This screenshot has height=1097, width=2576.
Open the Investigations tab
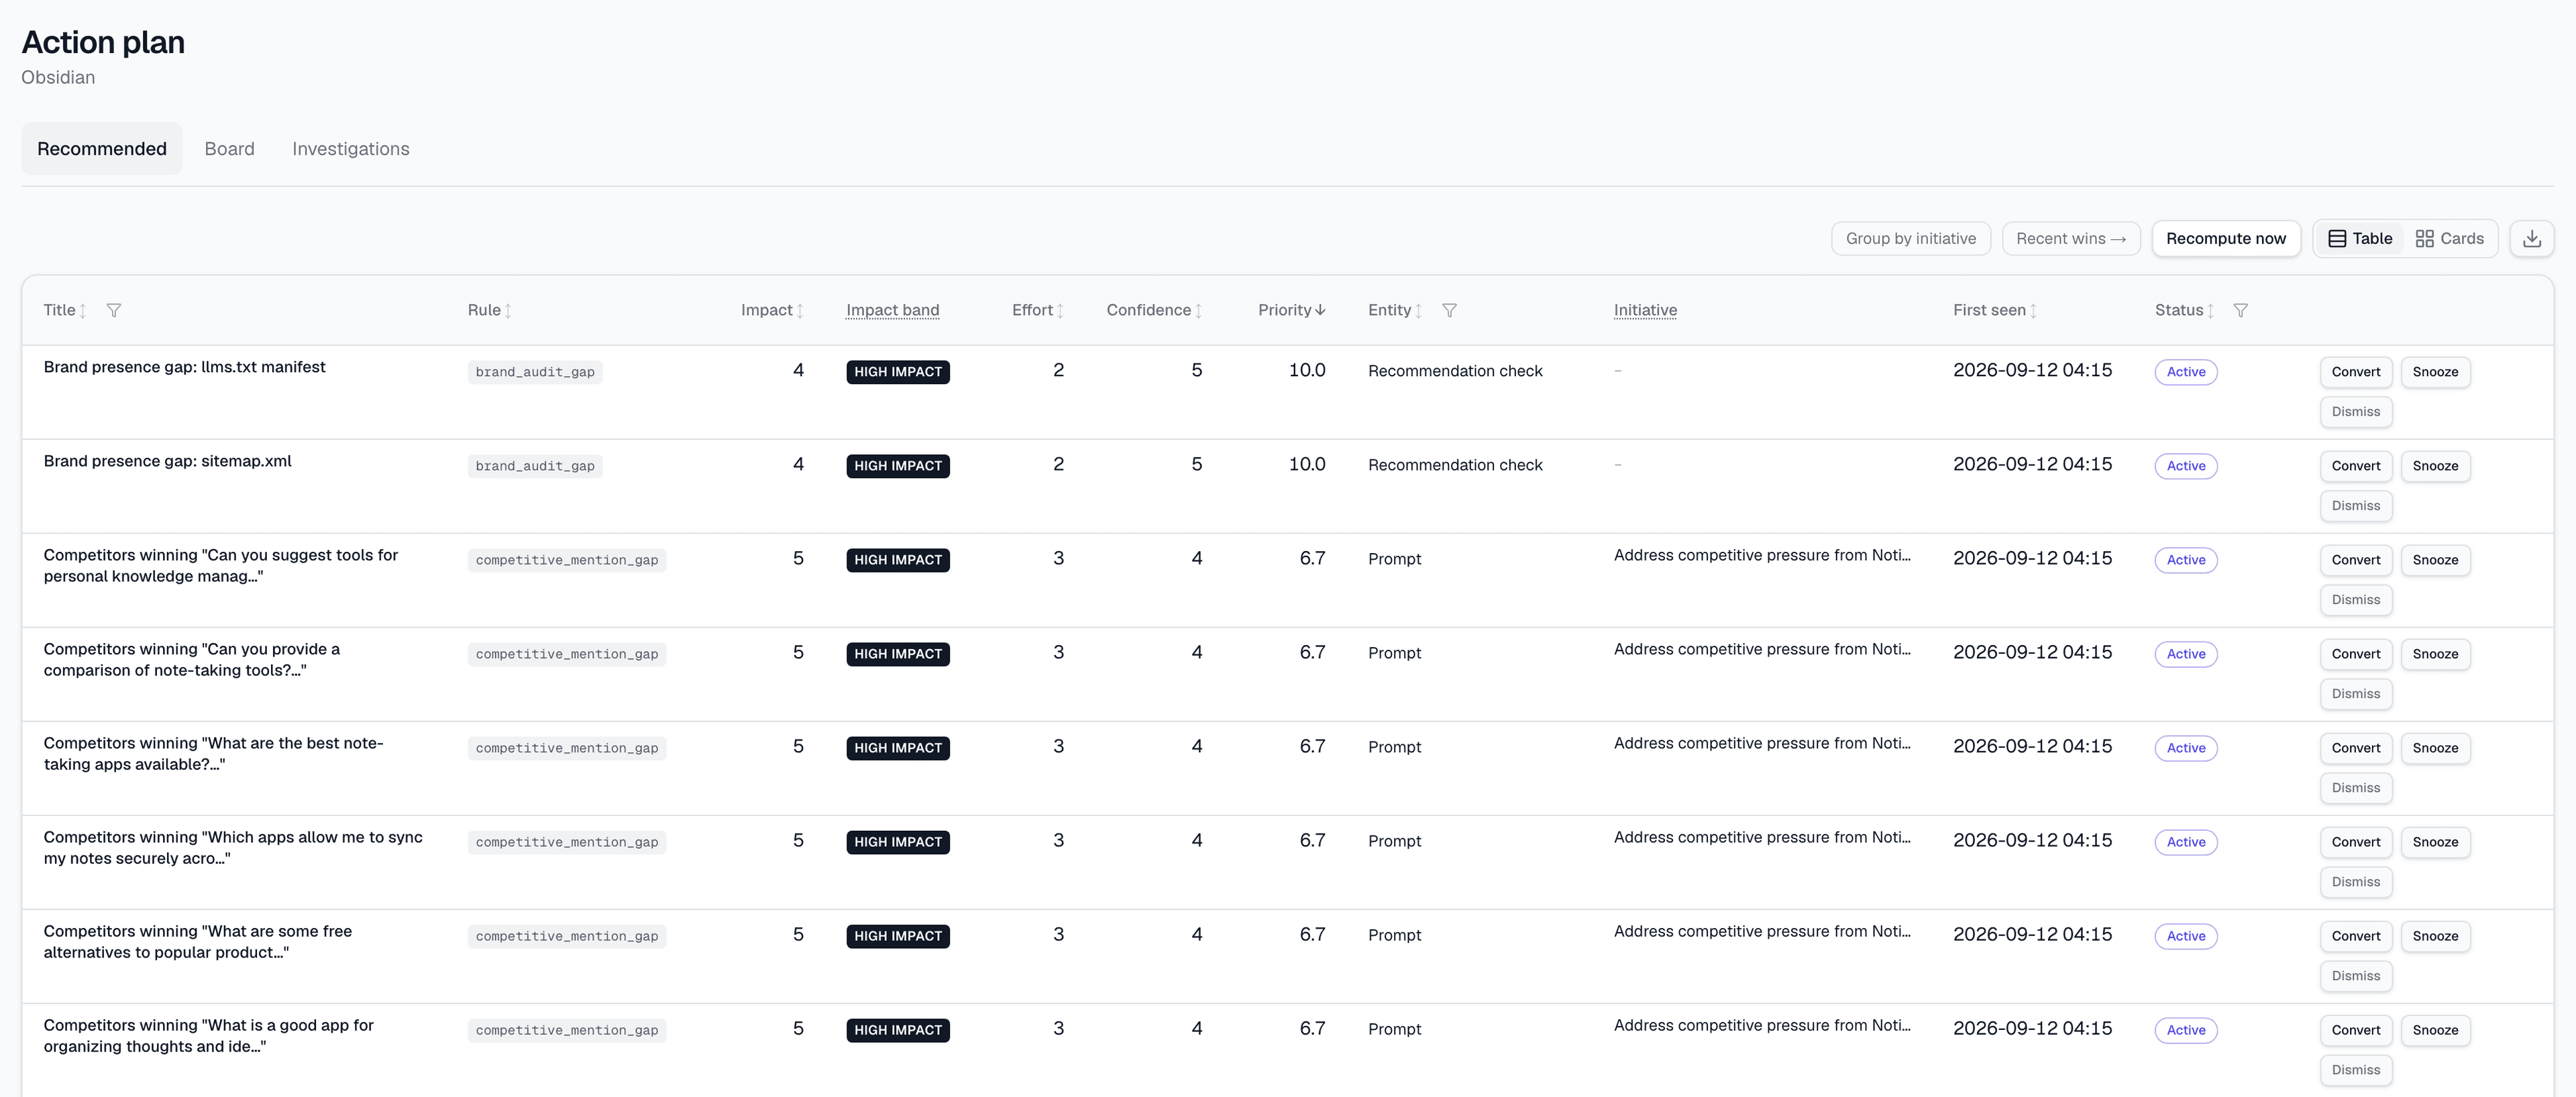point(351,149)
